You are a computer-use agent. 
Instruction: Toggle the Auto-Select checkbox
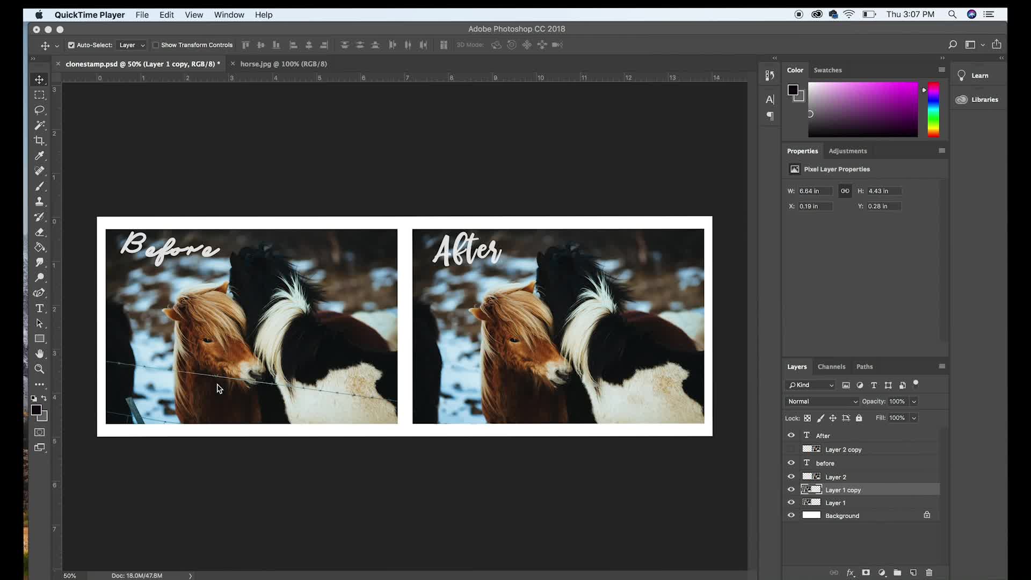pos(71,45)
